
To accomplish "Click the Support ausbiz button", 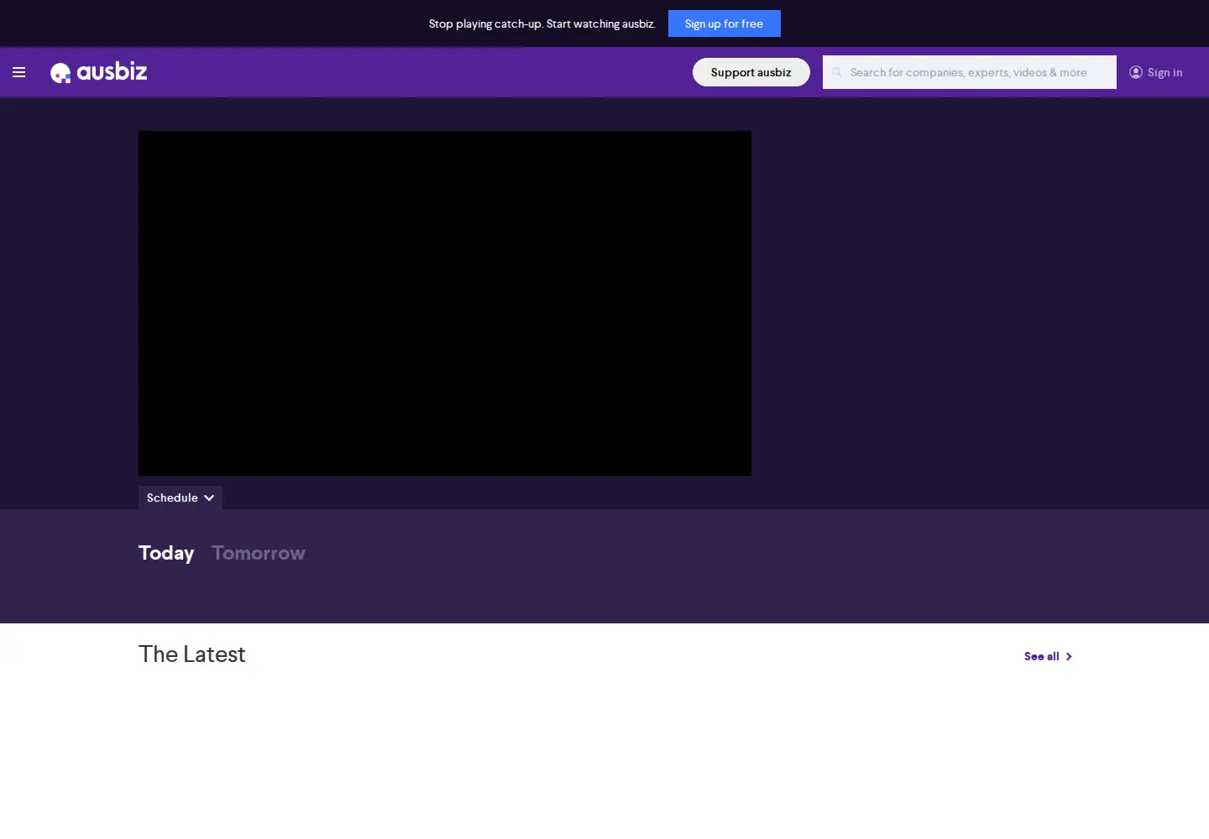I will click(x=751, y=72).
